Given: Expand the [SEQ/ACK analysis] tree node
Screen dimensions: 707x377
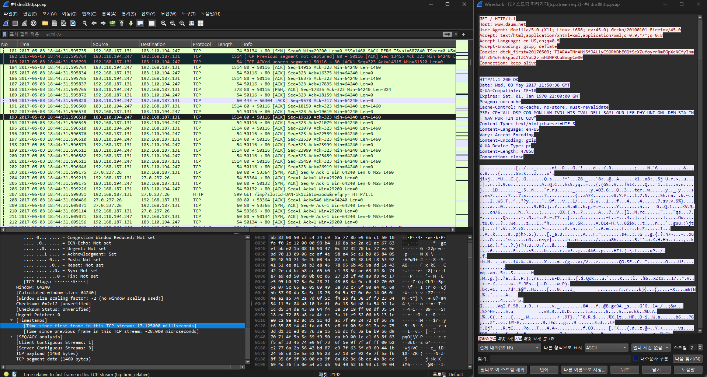Looking at the screenshot, I should 11,337.
